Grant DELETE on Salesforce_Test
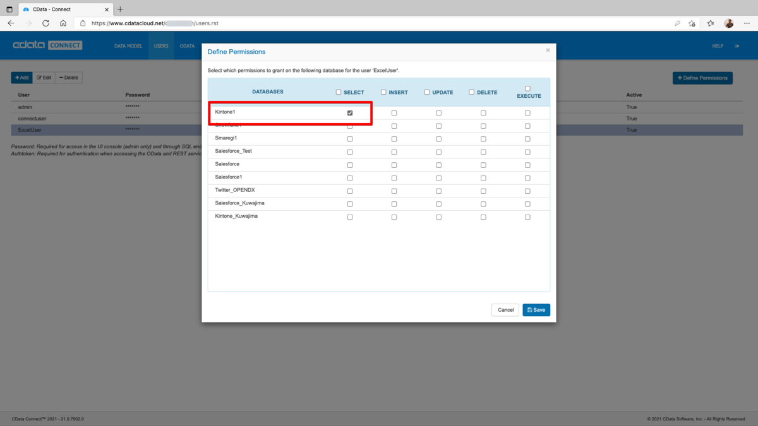This screenshot has height=426, width=758. pyautogui.click(x=483, y=152)
